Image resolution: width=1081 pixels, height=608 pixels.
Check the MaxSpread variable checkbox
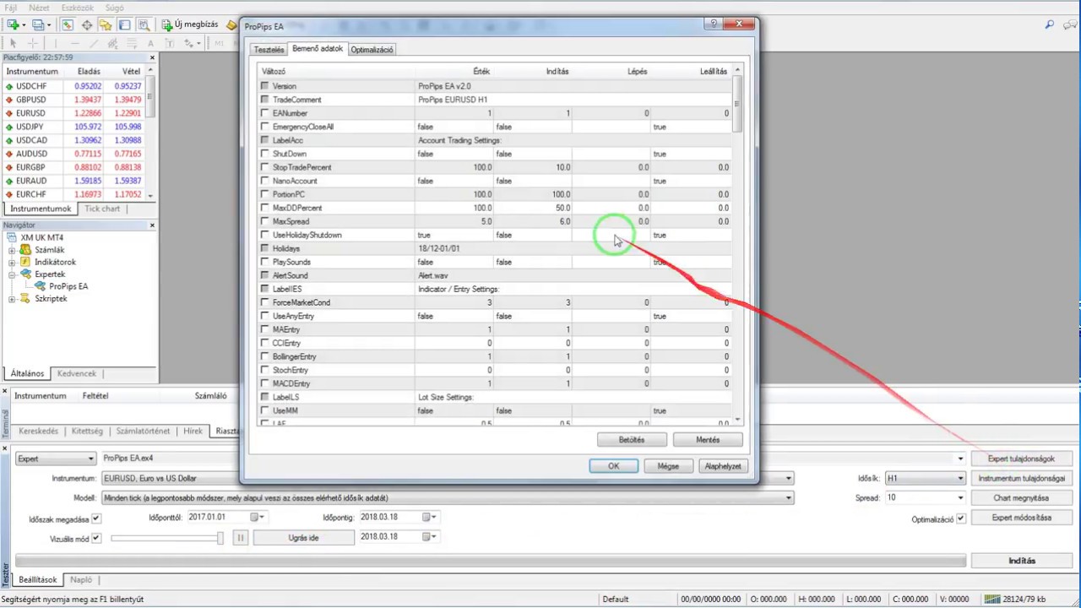(265, 221)
